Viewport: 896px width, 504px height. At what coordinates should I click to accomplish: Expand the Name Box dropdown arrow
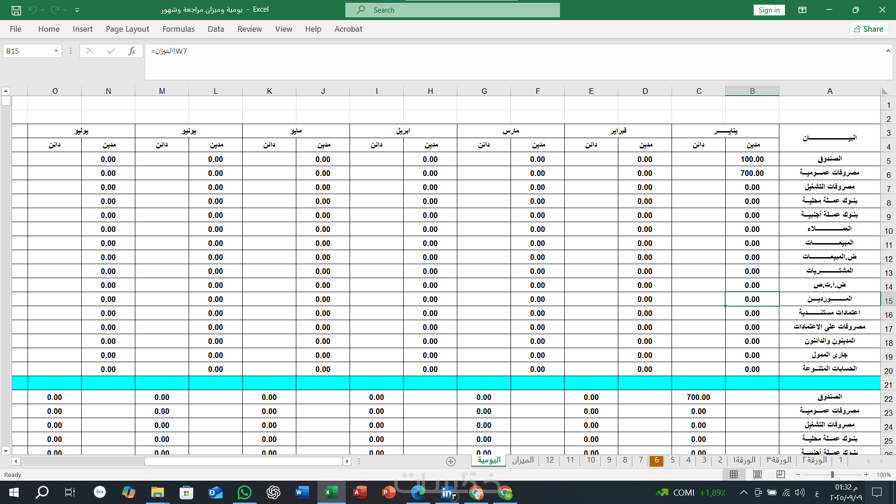[56, 51]
